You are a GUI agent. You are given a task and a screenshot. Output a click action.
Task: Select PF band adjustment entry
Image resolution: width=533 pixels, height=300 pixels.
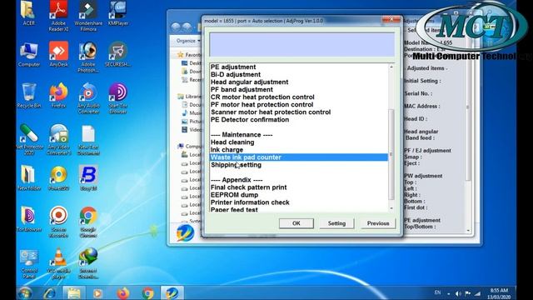(x=242, y=89)
